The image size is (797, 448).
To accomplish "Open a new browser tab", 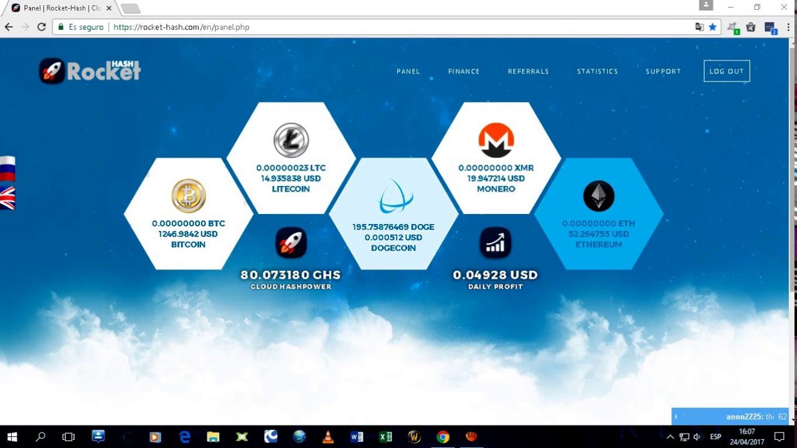I will click(x=130, y=9).
